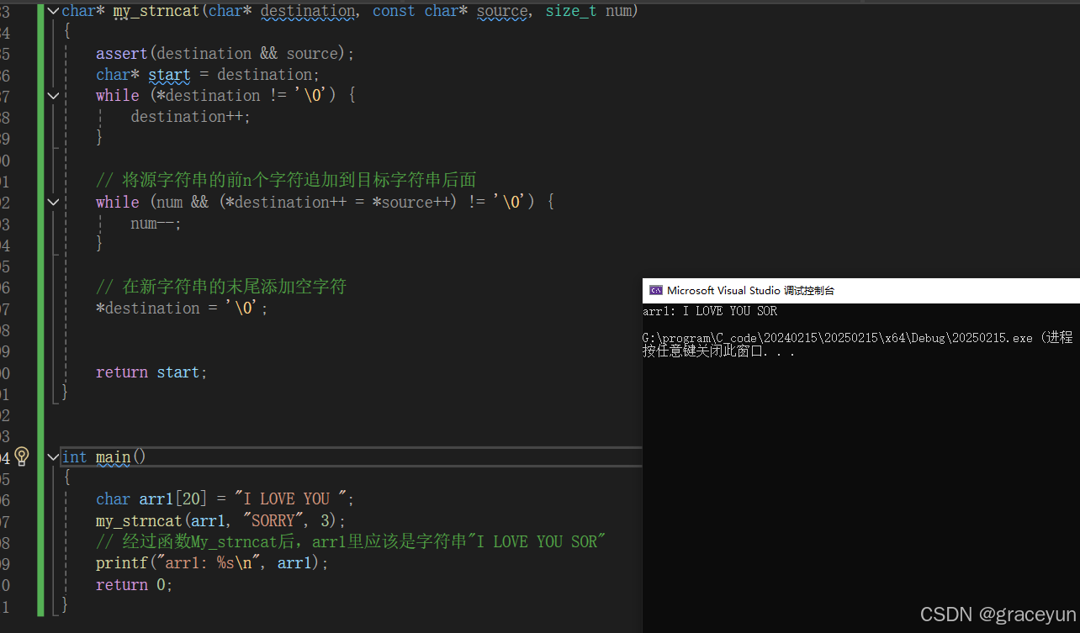Click the 'destination++;' statement inside first loop

191,117
